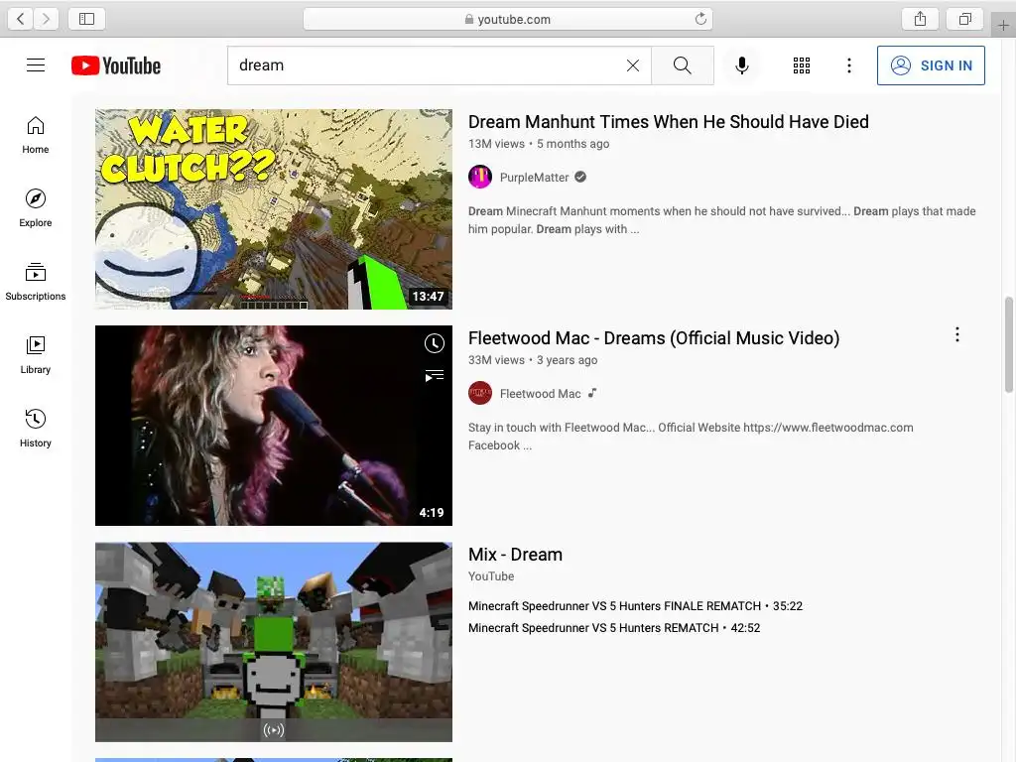Click the Fleetwood Mac description snippet

coord(691,437)
